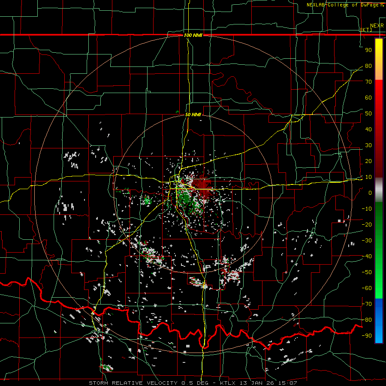Click the positive 40 scale value

pos(368,130)
